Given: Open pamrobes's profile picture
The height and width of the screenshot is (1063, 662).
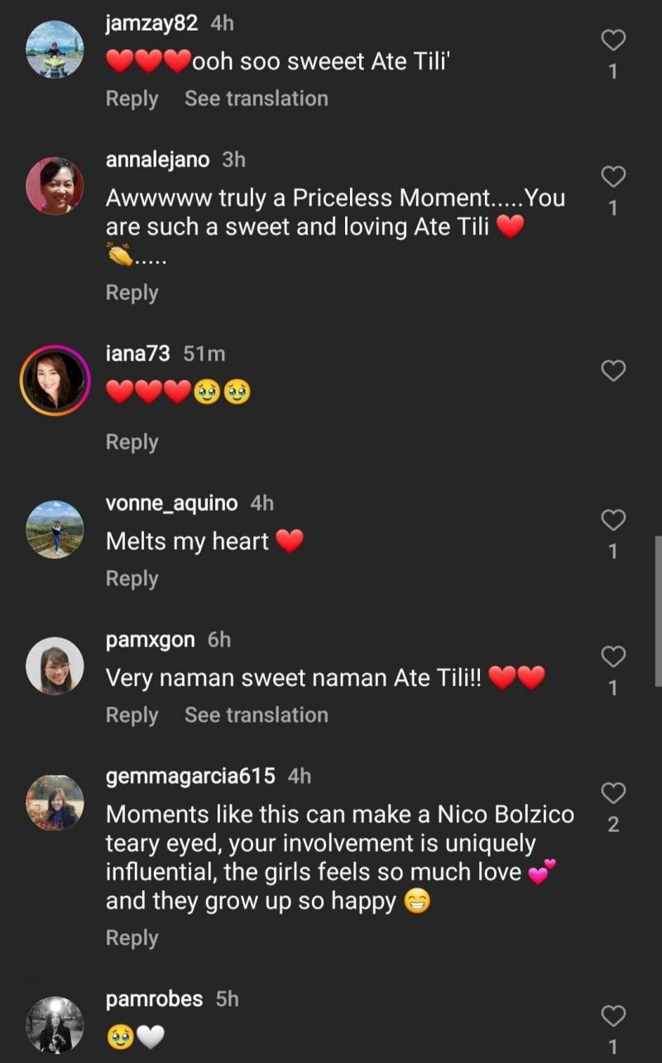Looking at the screenshot, I should click(55, 1025).
